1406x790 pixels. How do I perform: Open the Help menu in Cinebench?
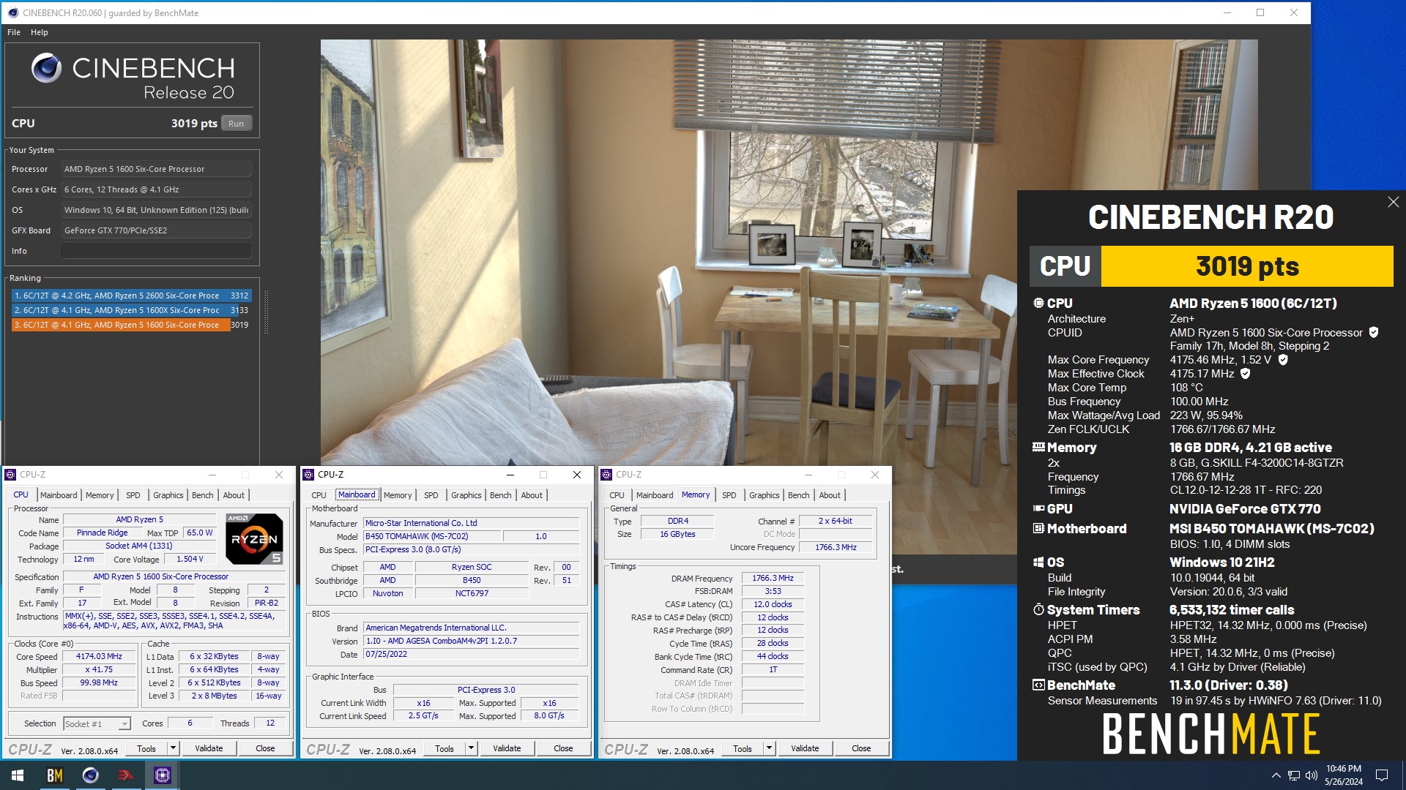[x=40, y=32]
